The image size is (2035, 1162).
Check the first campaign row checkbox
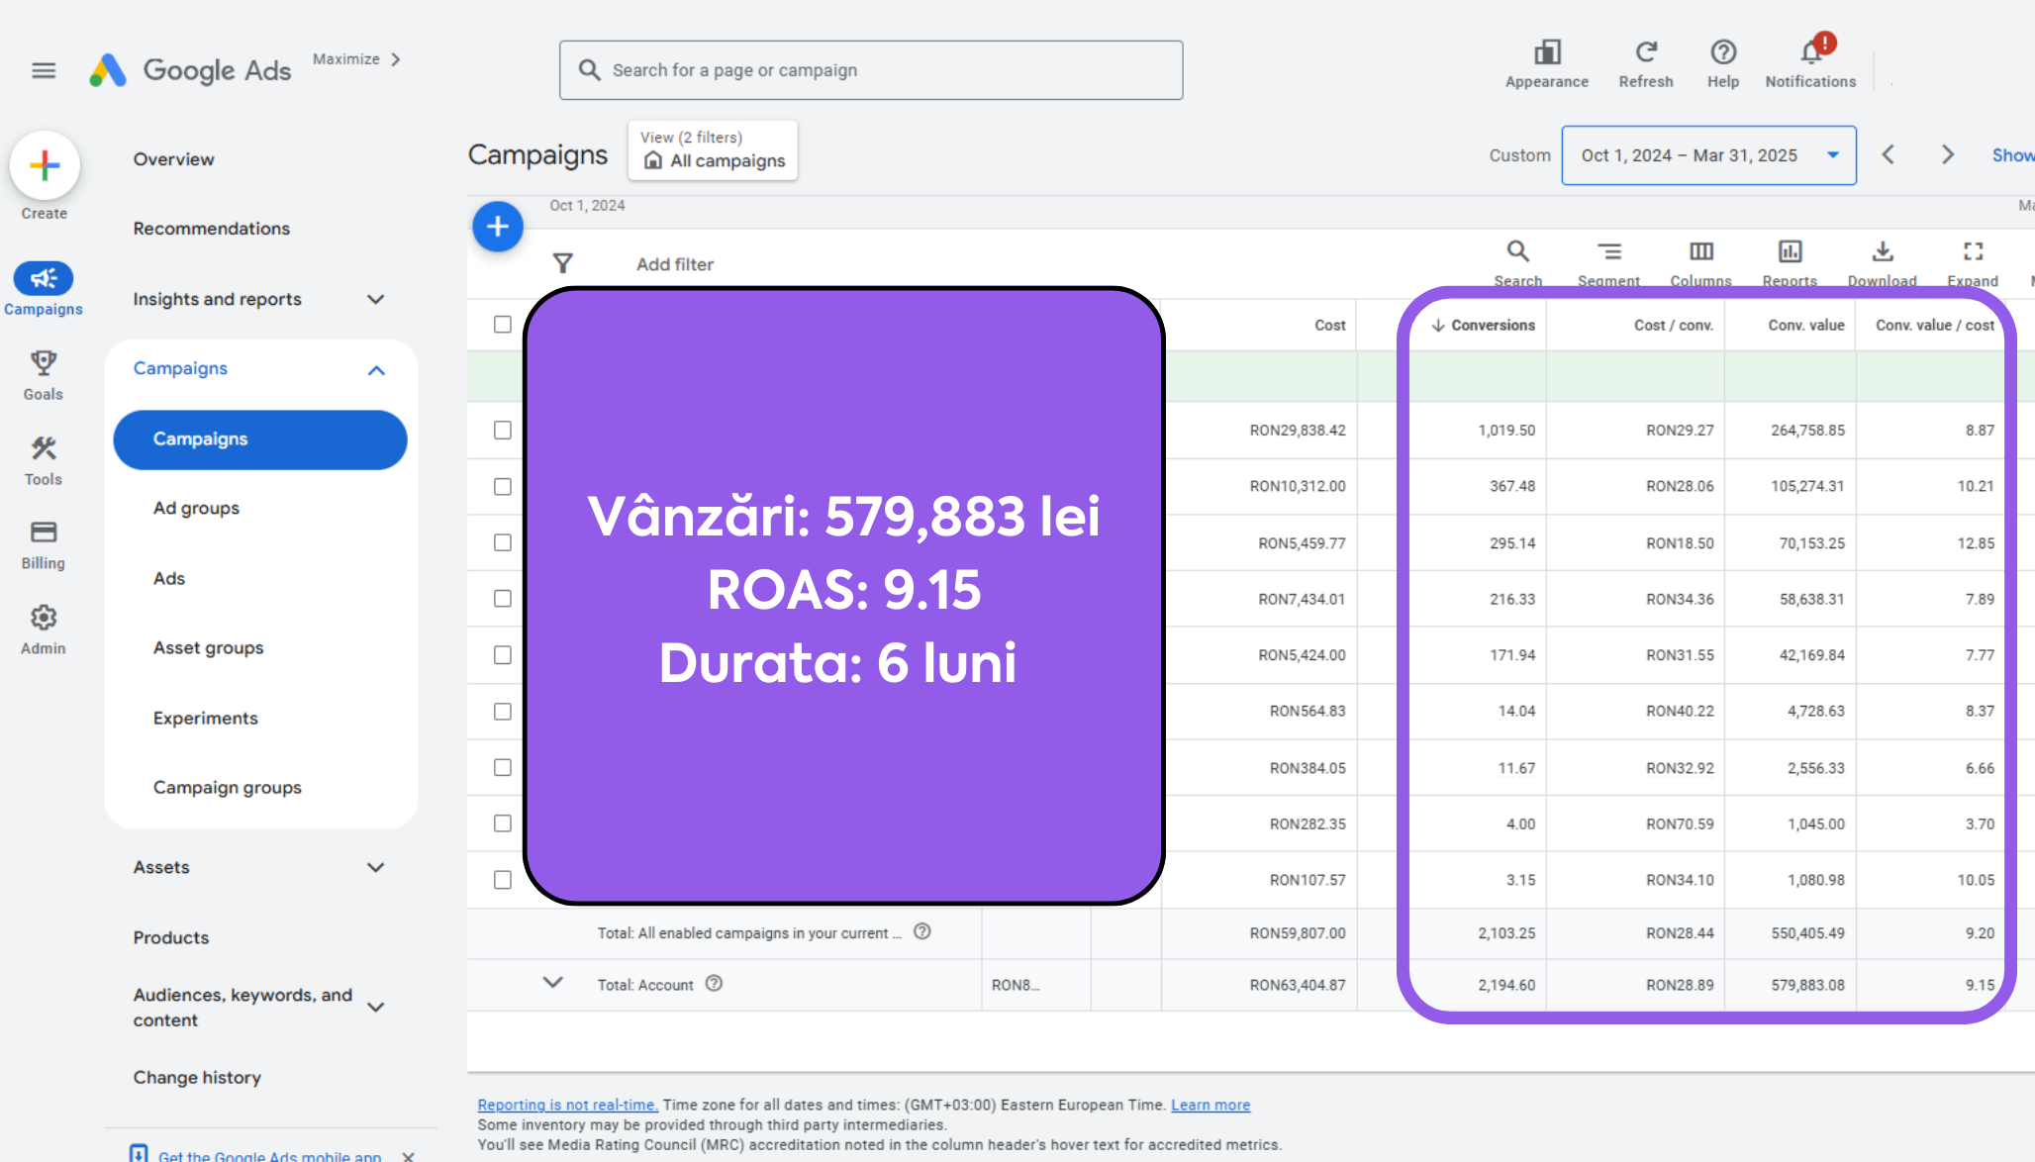pos(503,431)
